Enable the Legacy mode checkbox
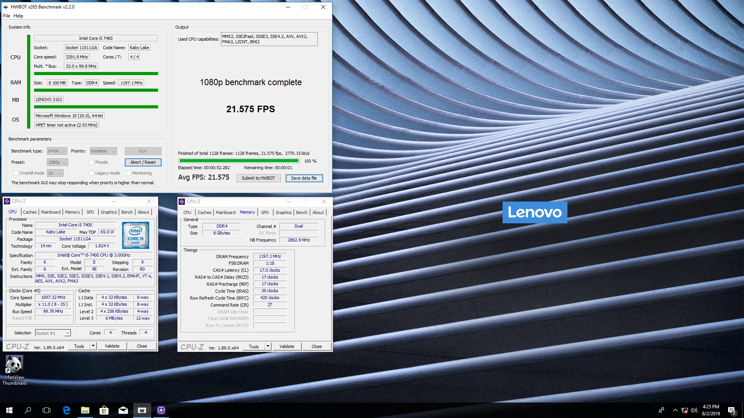The width and height of the screenshot is (744, 418). pyautogui.click(x=92, y=173)
